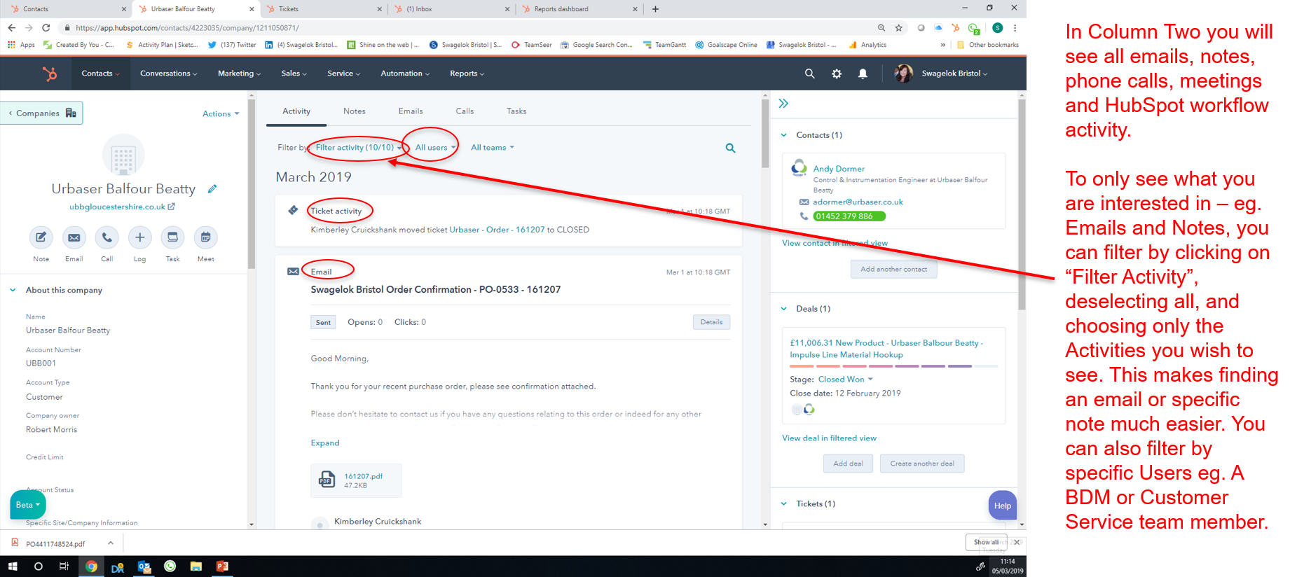Open PowerPoint from the taskbar

click(x=222, y=566)
